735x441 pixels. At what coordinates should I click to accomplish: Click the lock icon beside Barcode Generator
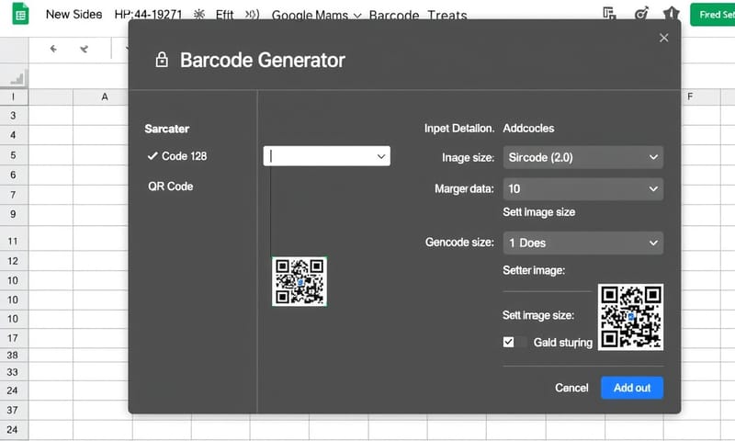[x=162, y=61]
